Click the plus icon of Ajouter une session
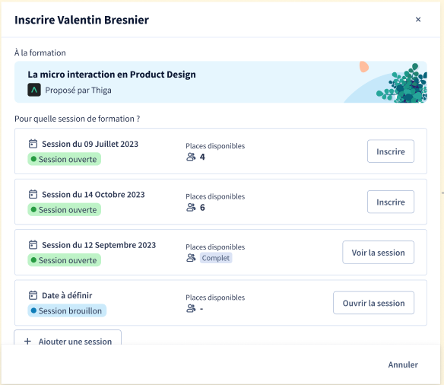The width and height of the screenshot is (444, 385). 27,341
